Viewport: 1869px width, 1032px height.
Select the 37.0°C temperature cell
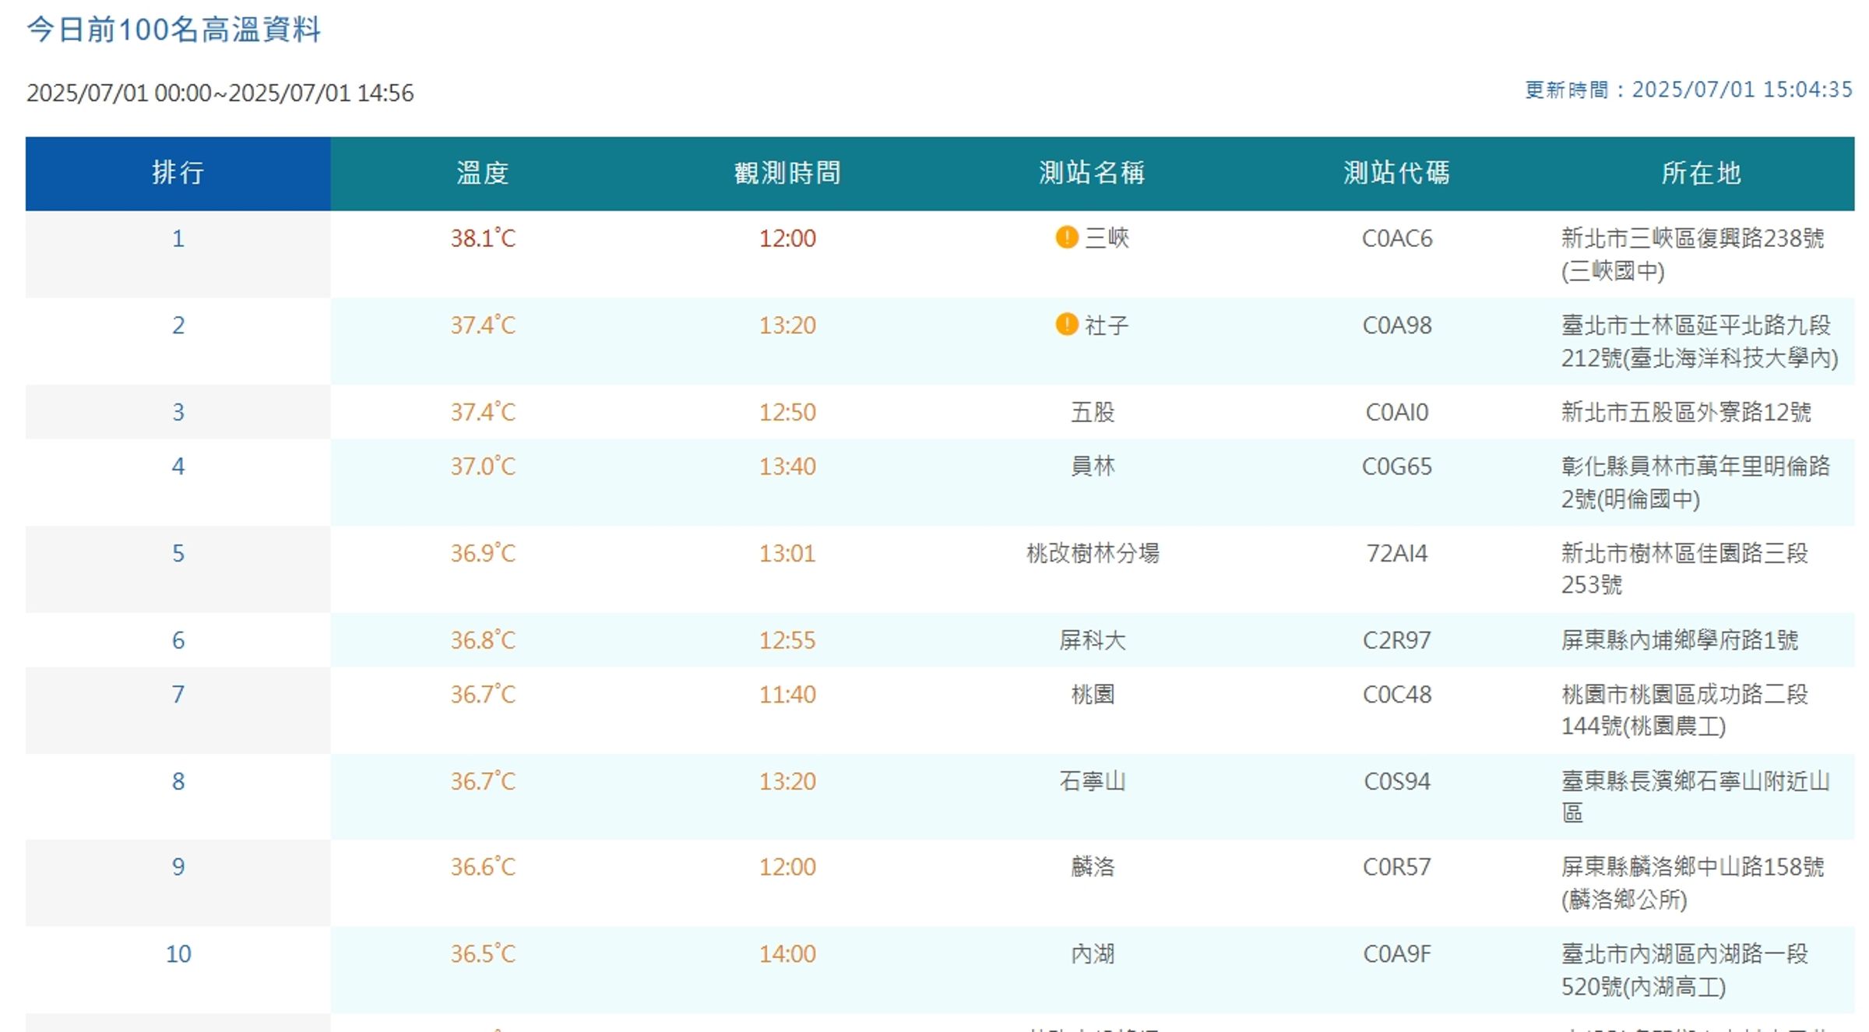tap(483, 467)
